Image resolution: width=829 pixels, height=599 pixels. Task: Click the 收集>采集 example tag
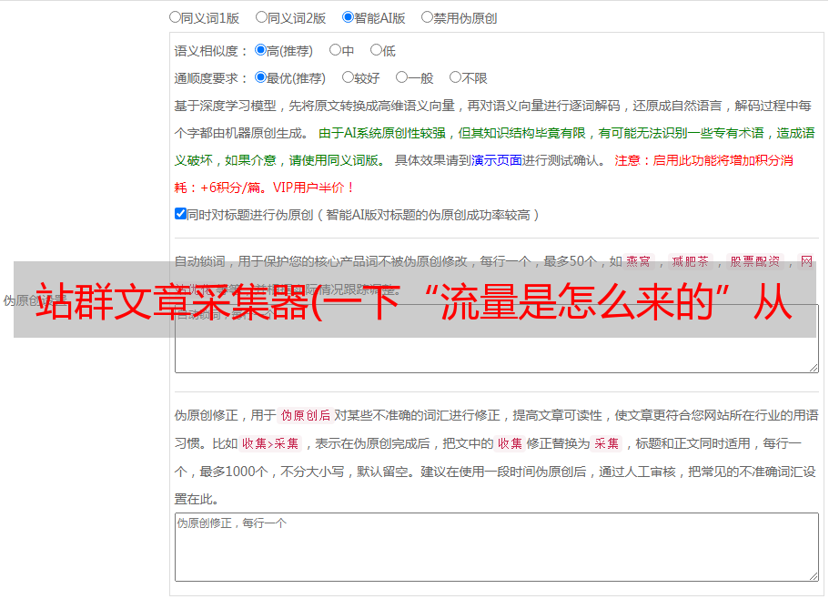tap(270, 443)
